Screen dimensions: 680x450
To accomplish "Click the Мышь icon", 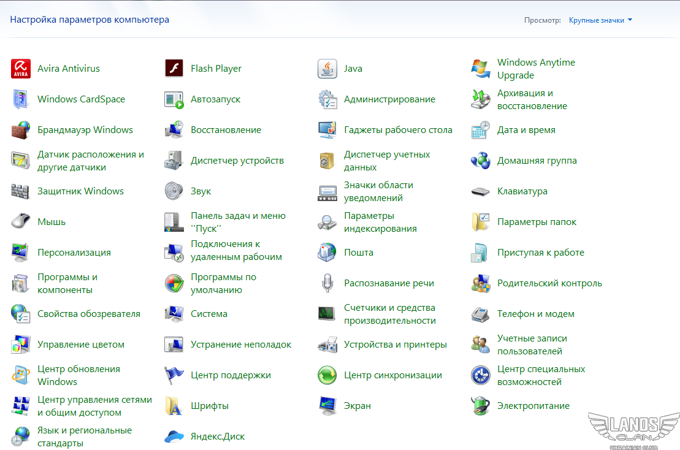I will pyautogui.click(x=21, y=222).
